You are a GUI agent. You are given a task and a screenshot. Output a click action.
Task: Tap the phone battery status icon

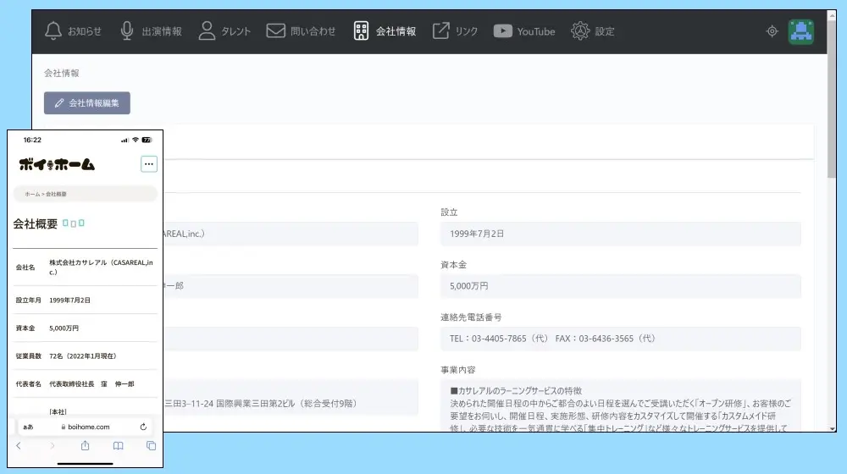[147, 140]
